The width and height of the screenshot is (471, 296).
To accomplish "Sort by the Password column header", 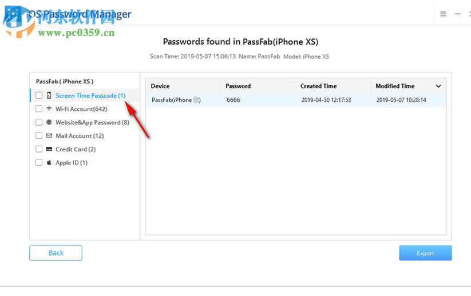I will click(x=258, y=86).
